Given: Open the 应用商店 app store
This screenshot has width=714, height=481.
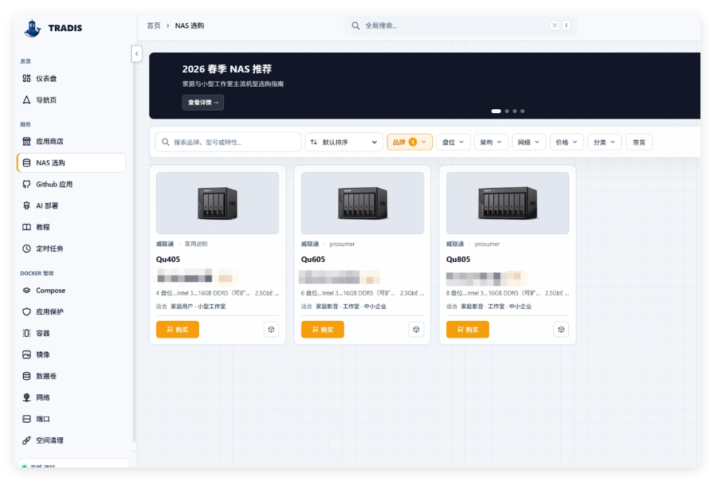Looking at the screenshot, I should click(71, 142).
